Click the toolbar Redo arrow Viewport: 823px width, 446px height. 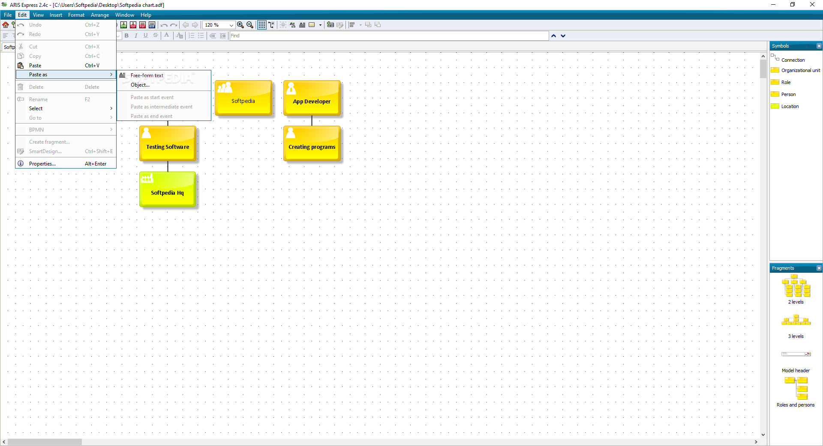(x=174, y=25)
